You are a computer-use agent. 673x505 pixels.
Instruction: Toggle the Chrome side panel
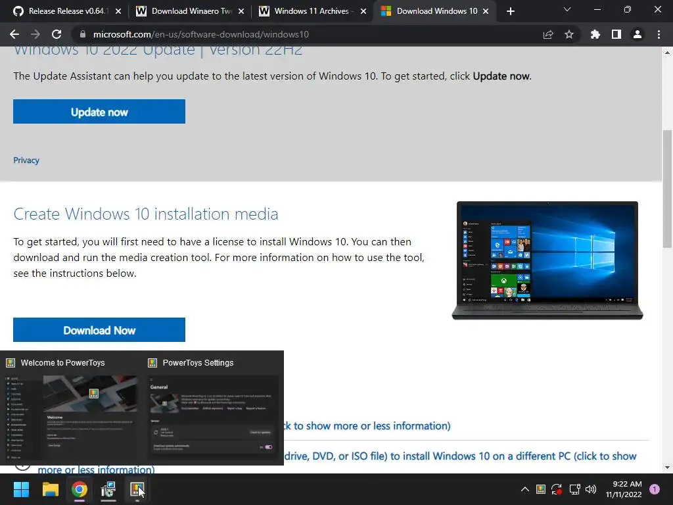click(x=616, y=34)
